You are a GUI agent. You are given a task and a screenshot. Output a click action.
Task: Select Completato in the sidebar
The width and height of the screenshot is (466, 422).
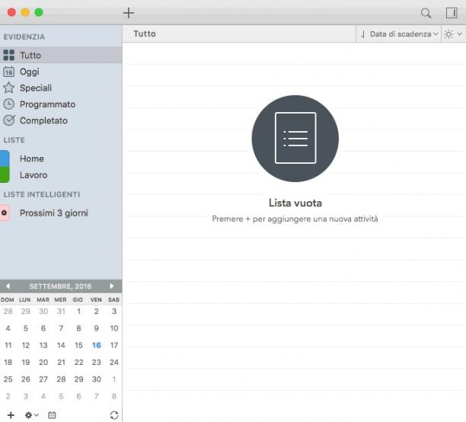(x=61, y=120)
